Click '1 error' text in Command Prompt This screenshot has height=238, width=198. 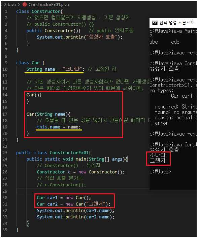tap(159, 123)
